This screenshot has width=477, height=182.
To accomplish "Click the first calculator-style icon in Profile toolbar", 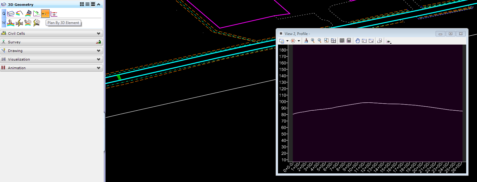I will coord(342,41).
